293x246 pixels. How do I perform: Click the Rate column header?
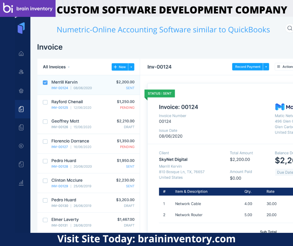[270, 191]
